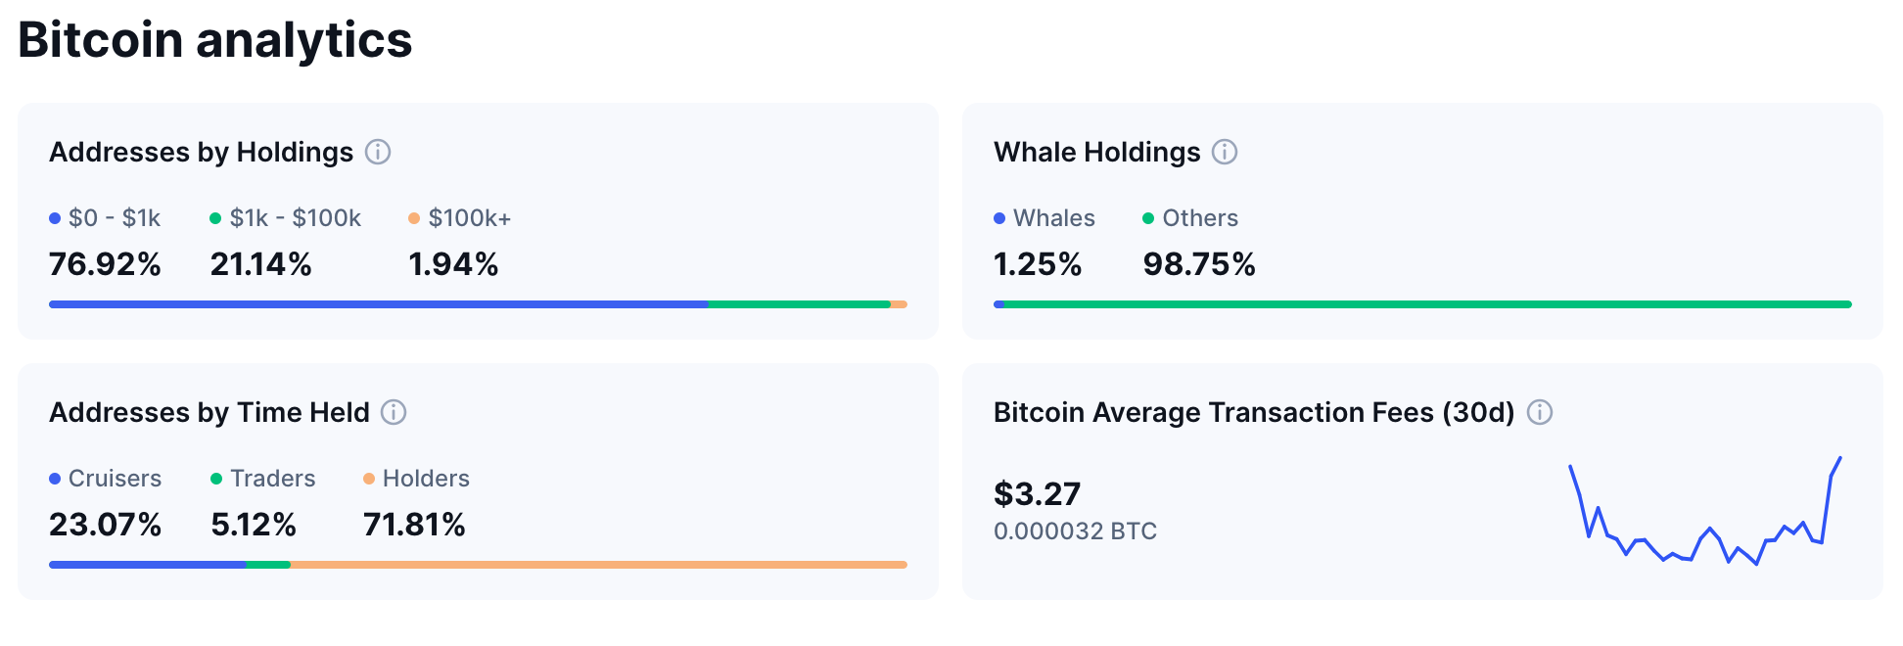The image size is (1903, 646).
Task: Click green segment of Whale Holdings bar
Action: pyautogui.click(x=1427, y=304)
